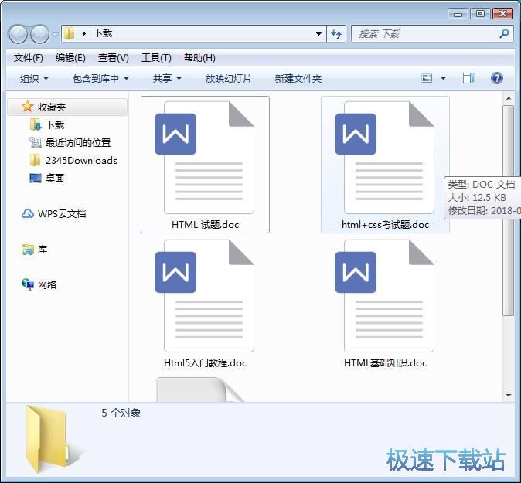Screen dimensions: 521x483
Task: Click the star icon beside 收藏夹
Action: [x=28, y=107]
